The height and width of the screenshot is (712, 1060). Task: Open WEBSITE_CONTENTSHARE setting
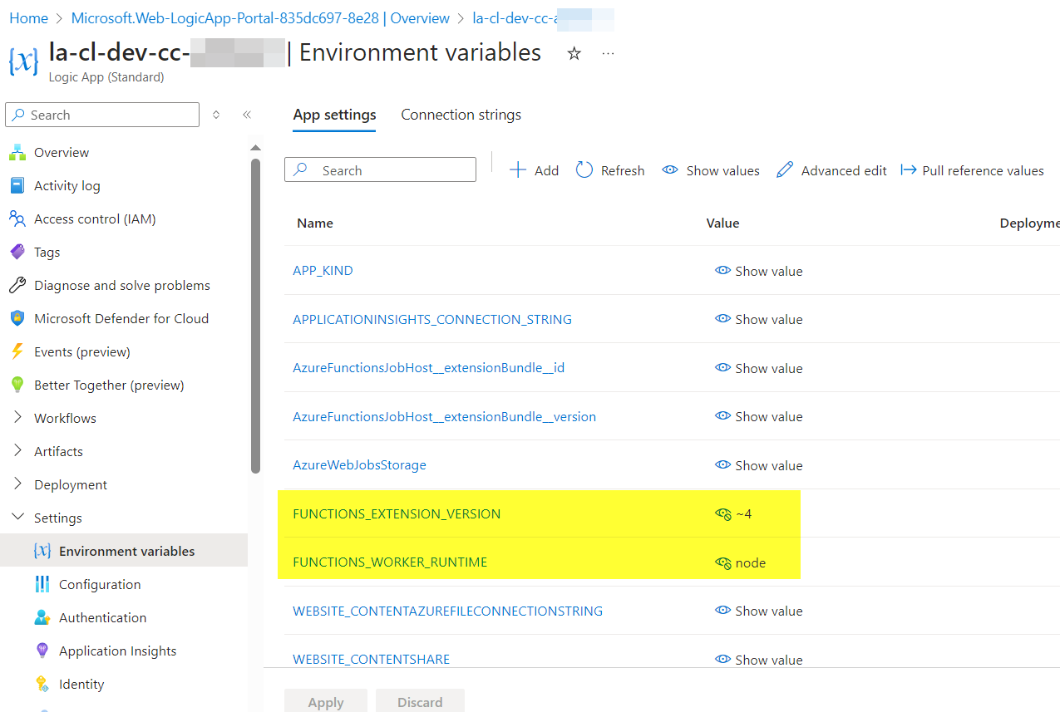372,660
